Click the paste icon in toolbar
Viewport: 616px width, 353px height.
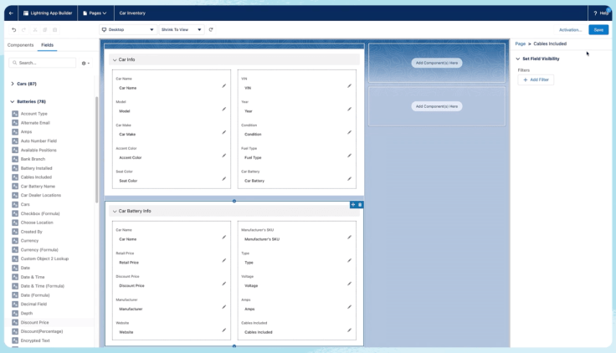pos(55,30)
